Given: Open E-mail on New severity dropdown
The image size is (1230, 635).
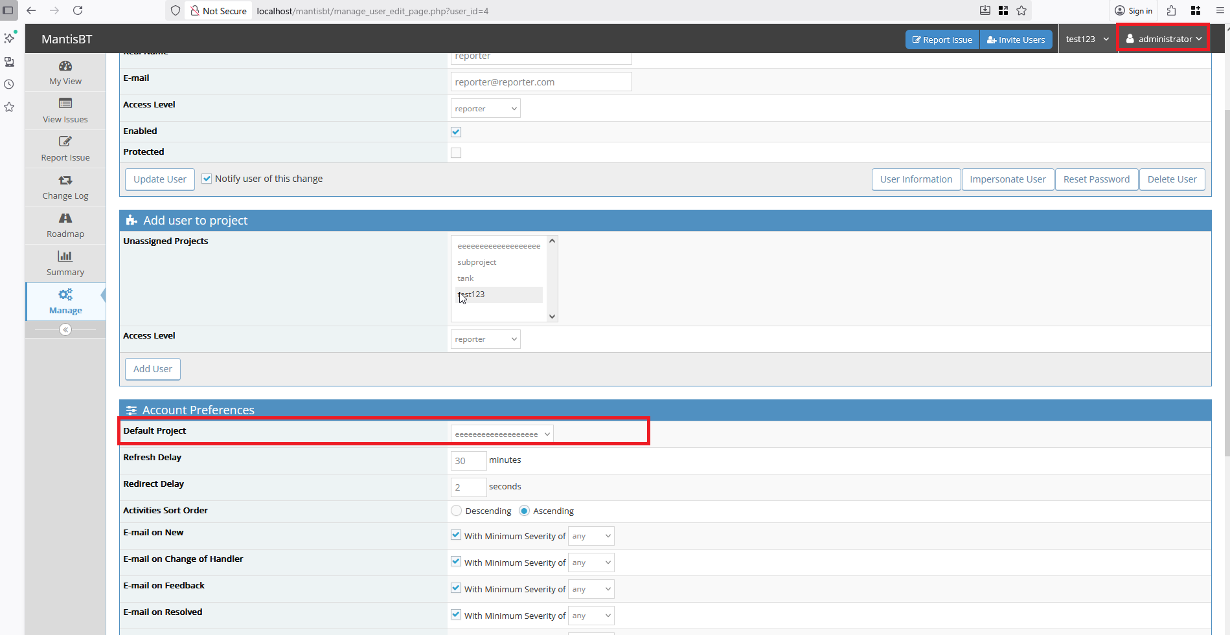Looking at the screenshot, I should point(591,536).
